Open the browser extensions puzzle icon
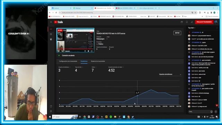This screenshot has width=222, height=125. click(x=200, y=12)
